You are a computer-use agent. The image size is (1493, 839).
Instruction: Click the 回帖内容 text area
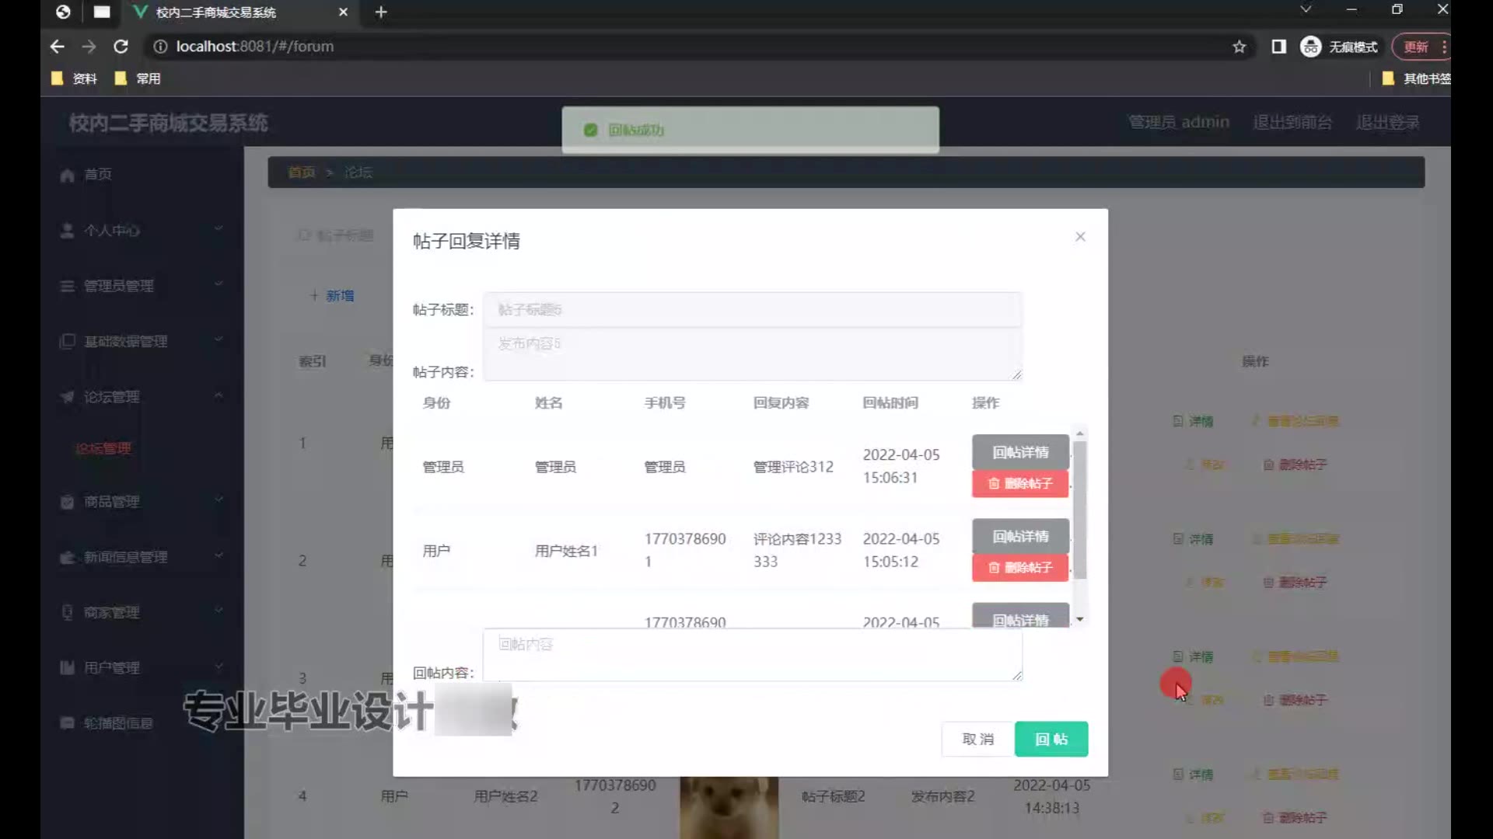[x=751, y=655]
